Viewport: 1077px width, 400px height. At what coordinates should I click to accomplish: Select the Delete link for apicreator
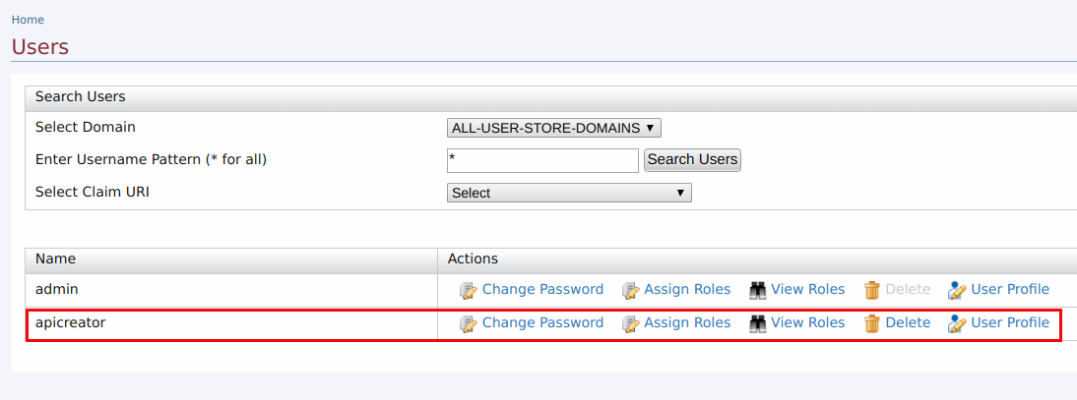point(908,323)
